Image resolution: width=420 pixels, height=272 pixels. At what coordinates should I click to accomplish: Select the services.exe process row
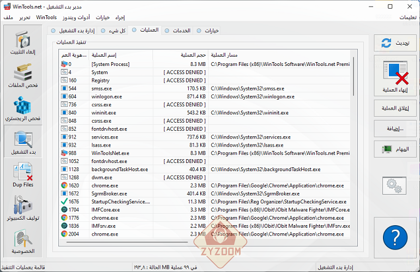(x=205, y=137)
